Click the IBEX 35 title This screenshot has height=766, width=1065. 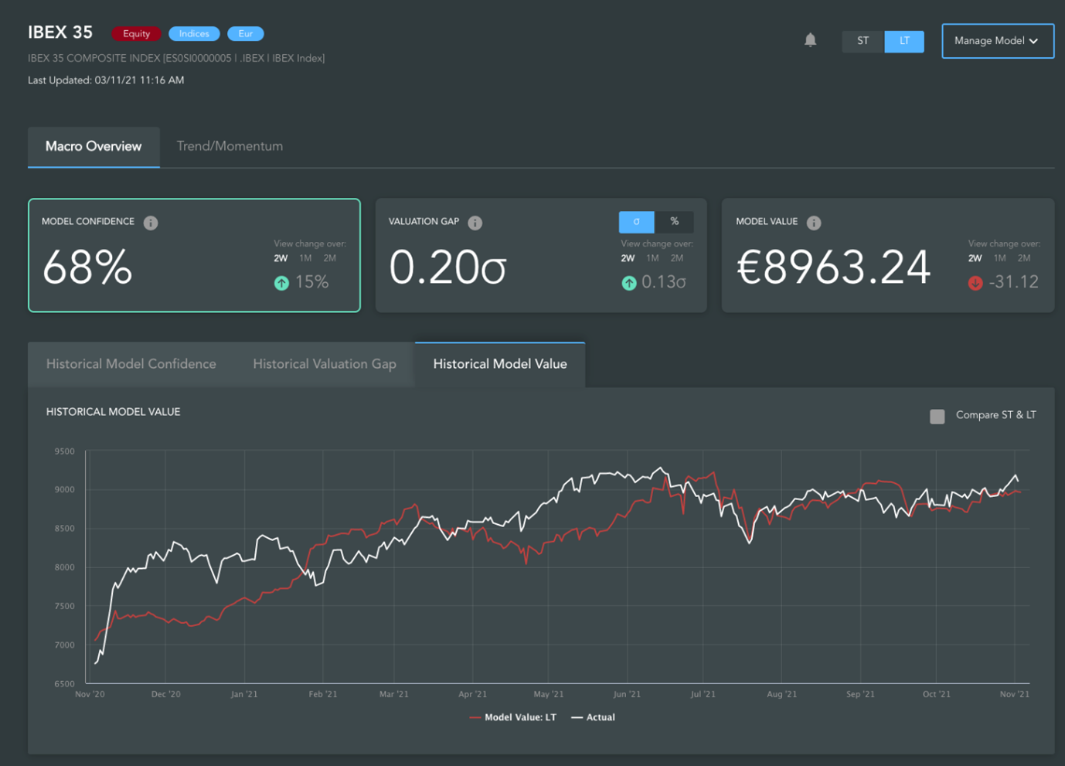(x=60, y=32)
